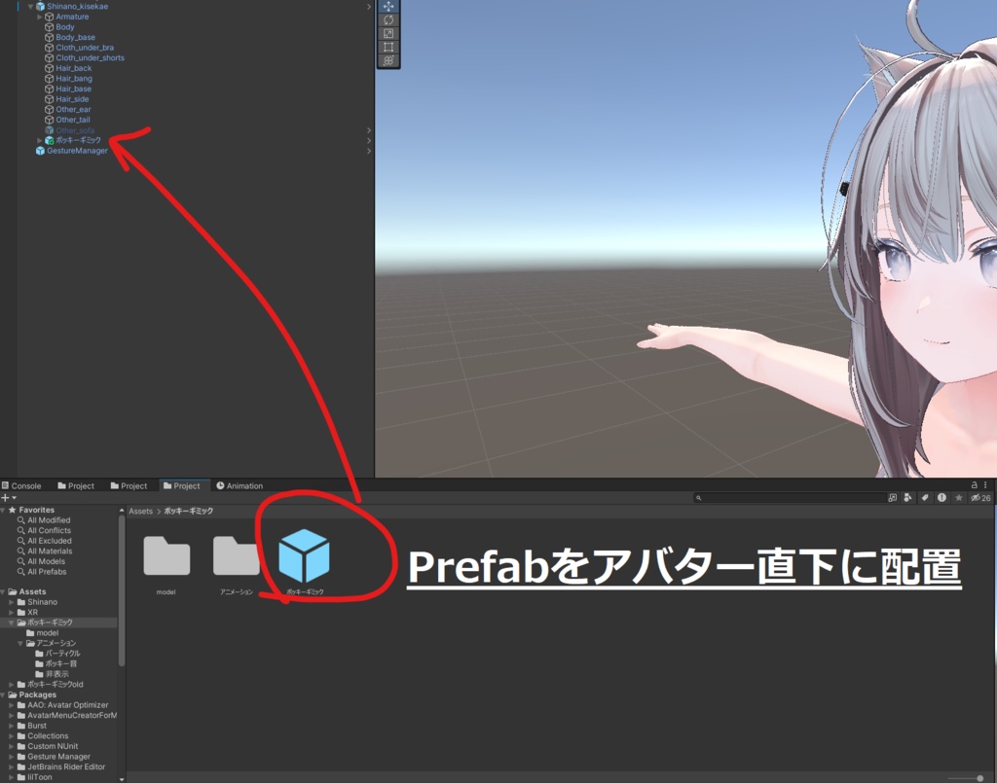Select the All Modified favorite search
Image resolution: width=997 pixels, height=783 pixels.
49,520
